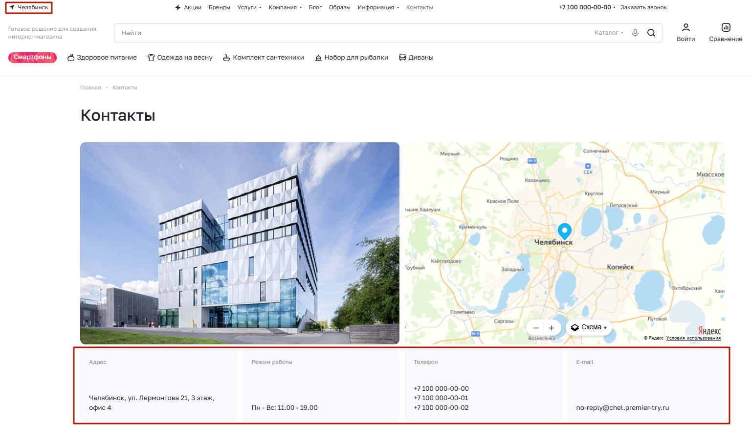Zoom in on the map with plus
This screenshot has height=426, width=751.
point(552,328)
